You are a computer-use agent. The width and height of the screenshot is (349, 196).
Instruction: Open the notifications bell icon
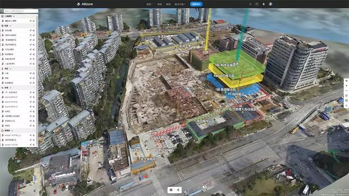click(263, 4)
